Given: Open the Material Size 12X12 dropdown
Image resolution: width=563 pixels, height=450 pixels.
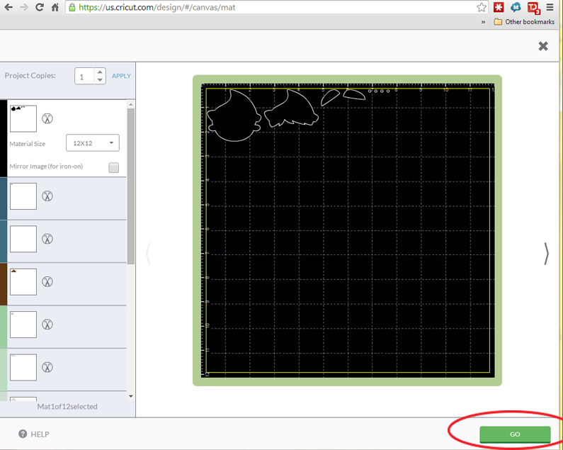Looking at the screenshot, I should pyautogui.click(x=93, y=143).
